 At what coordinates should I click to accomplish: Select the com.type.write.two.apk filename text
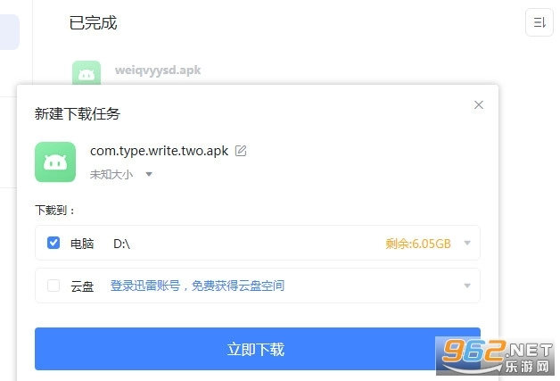click(159, 151)
